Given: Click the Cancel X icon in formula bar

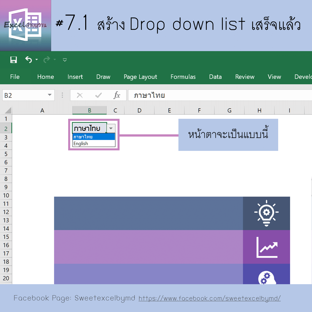Looking at the screenshot, I should (x=80, y=95).
